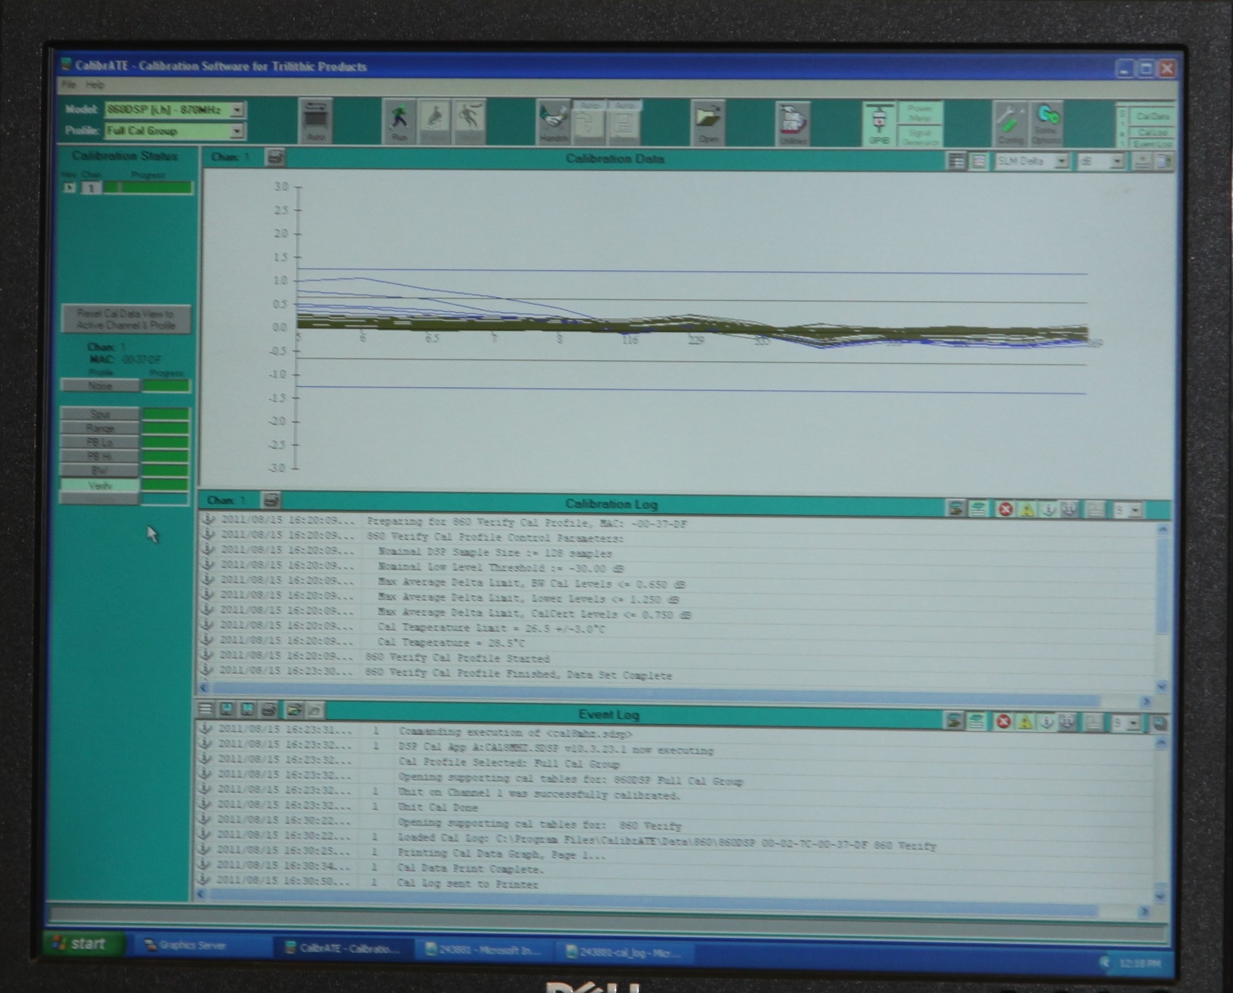The height and width of the screenshot is (993, 1233).
Task: Click printer icon in Event Log left toolbar
Action: pos(269,710)
